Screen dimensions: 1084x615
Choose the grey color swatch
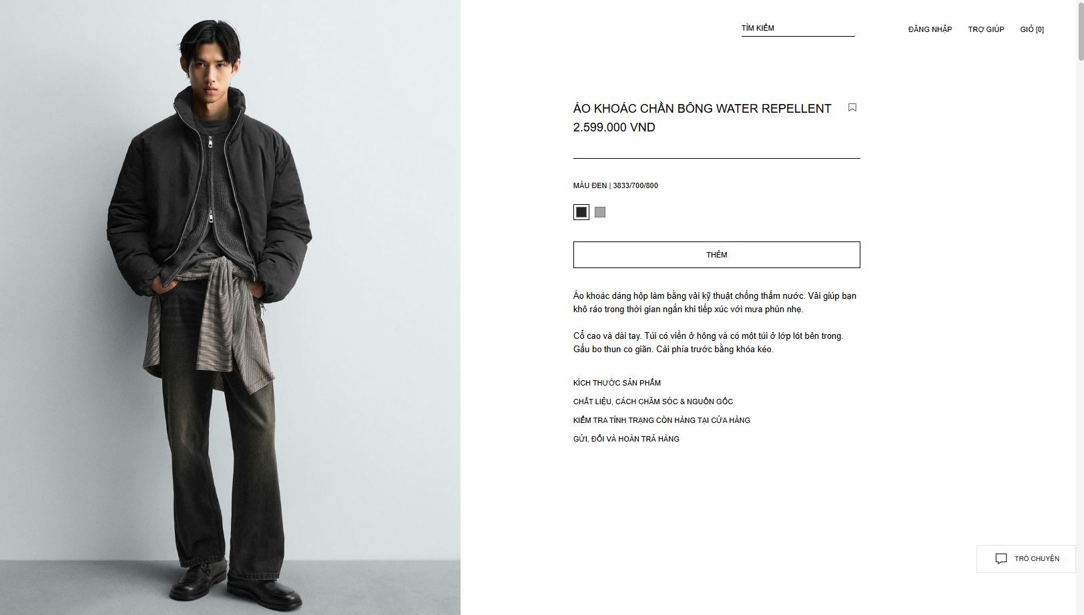pos(600,212)
